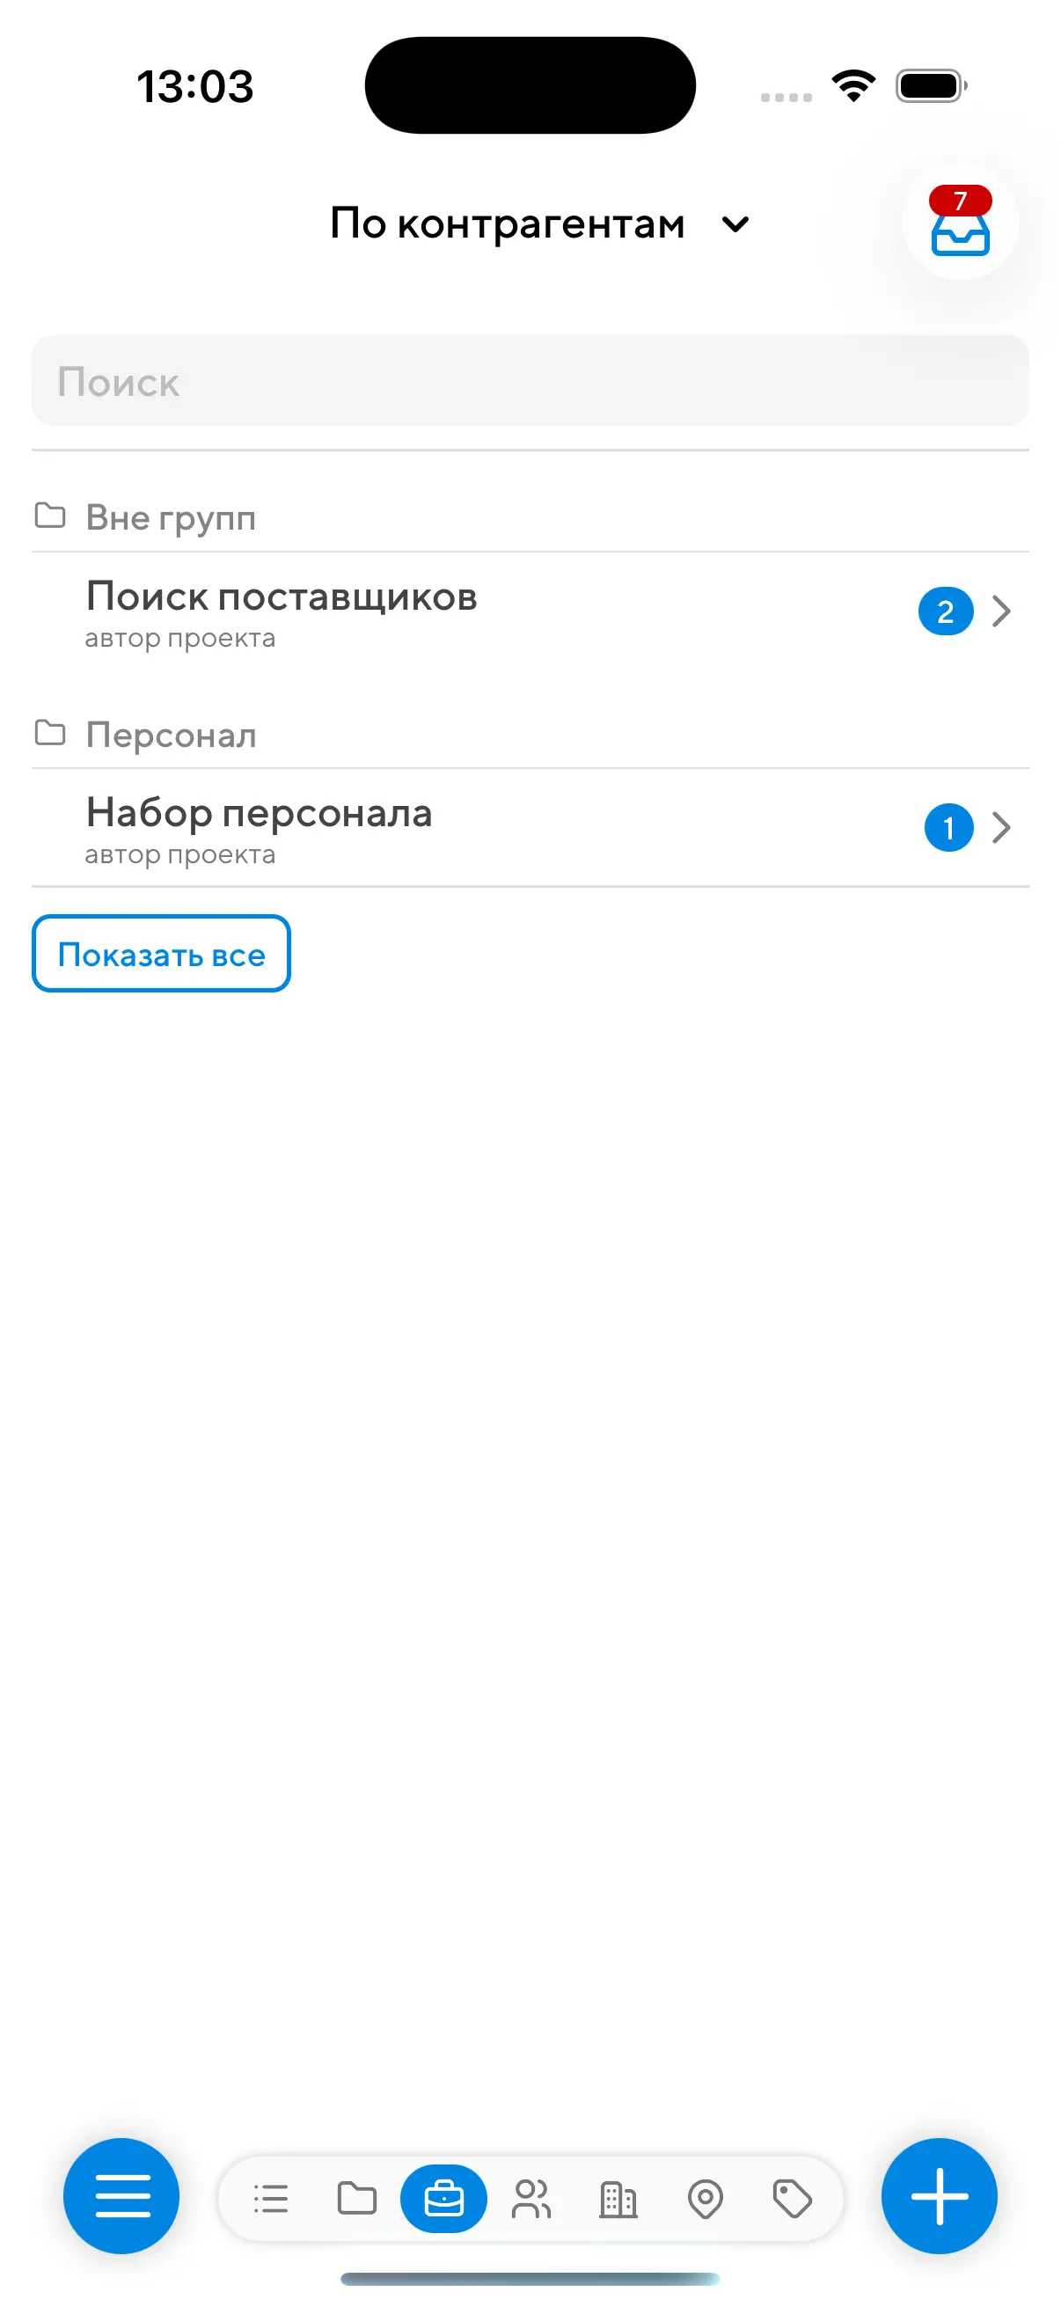This screenshot has height=2307, width=1061.
Task: Click the 'Показать все' button
Action: coord(161,954)
